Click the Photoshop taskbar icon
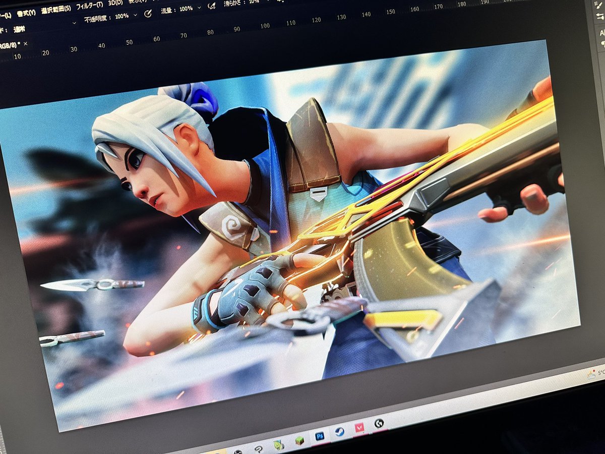 coord(320,436)
